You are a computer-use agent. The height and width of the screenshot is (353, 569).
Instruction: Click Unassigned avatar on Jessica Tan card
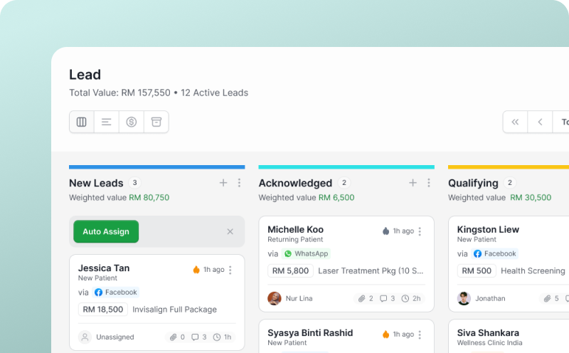85,337
